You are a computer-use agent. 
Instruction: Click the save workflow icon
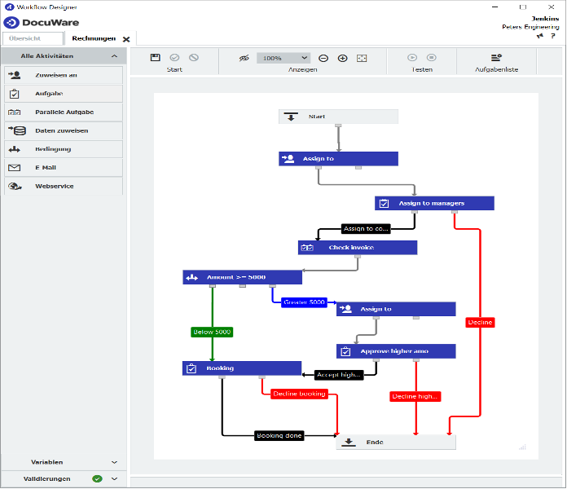[x=156, y=58]
